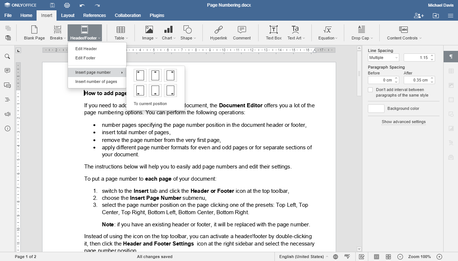Switch to the Plugins tab
The height and width of the screenshot is (261, 458).
point(157,15)
